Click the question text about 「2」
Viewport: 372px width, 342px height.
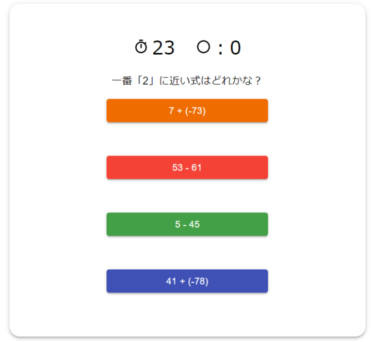(x=187, y=81)
